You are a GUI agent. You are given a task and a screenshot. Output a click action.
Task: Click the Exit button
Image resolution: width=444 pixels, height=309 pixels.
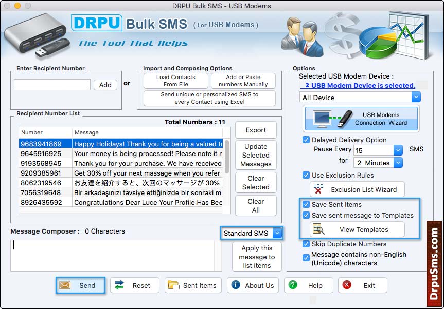pos(362,285)
